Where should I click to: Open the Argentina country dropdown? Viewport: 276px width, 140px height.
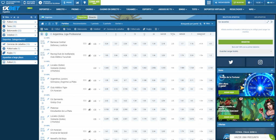(x=58, y=17)
